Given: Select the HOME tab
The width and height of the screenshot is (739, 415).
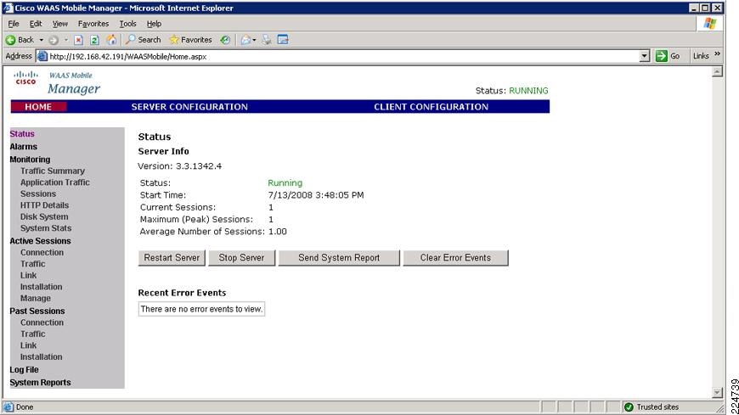Looking at the screenshot, I should point(38,107).
